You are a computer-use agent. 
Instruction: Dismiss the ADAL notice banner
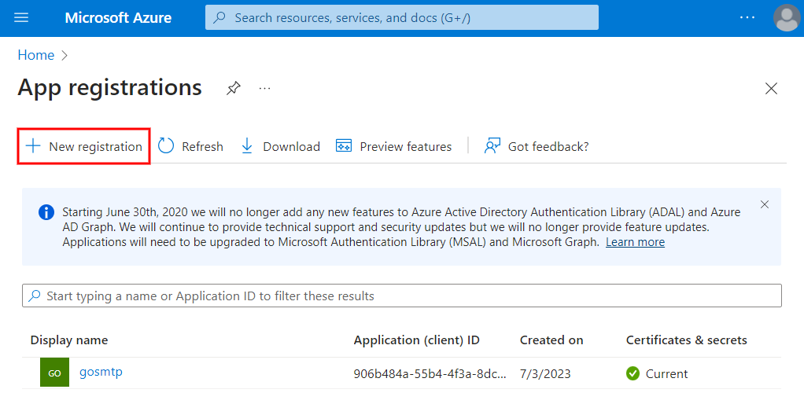point(765,204)
